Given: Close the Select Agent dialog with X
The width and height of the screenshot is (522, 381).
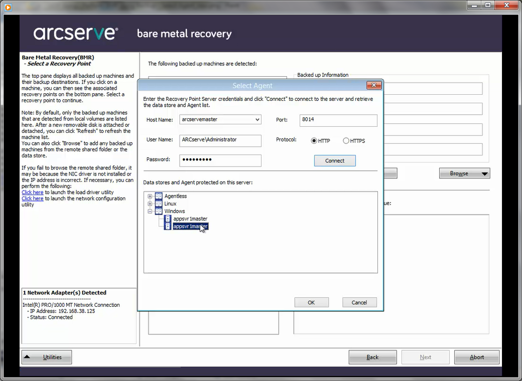Looking at the screenshot, I should (374, 86).
